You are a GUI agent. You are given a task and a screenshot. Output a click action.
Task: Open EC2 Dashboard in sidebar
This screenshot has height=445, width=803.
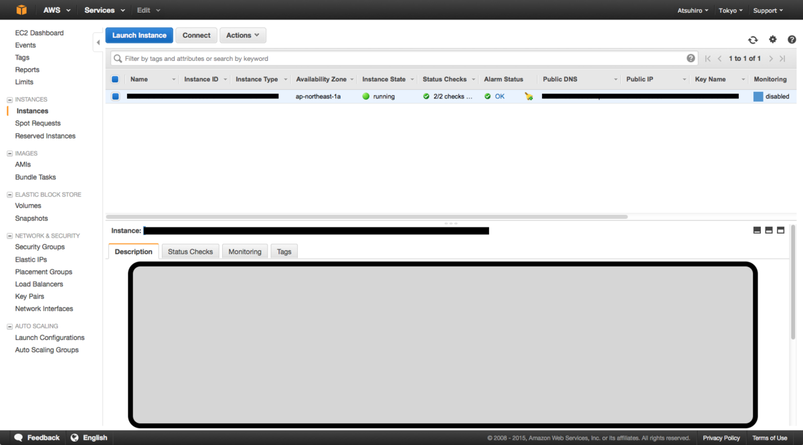coord(39,33)
